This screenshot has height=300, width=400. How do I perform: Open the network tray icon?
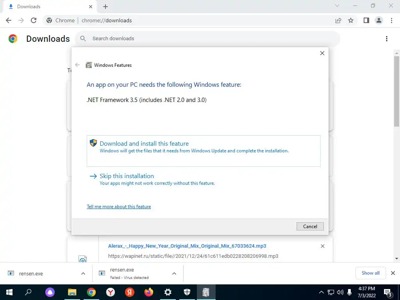click(x=331, y=292)
